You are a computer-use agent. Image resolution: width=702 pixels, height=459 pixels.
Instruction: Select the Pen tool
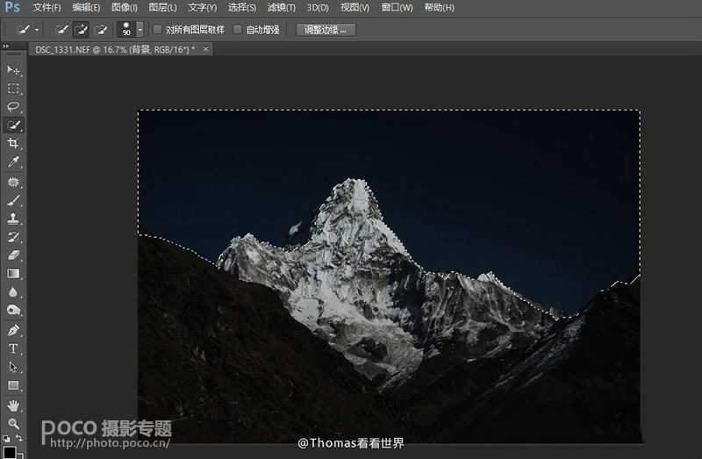pyautogui.click(x=13, y=331)
